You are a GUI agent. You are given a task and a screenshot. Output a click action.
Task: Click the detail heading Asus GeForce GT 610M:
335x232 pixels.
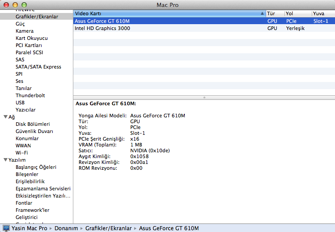click(106, 103)
